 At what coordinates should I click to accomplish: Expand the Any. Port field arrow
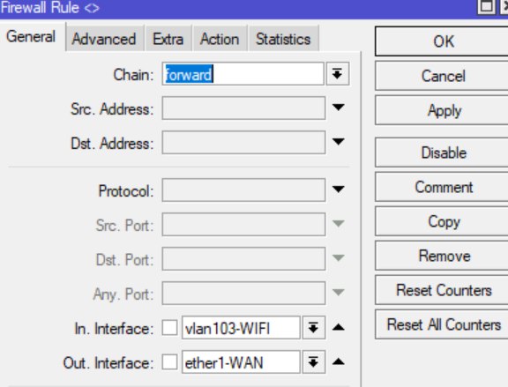339,292
